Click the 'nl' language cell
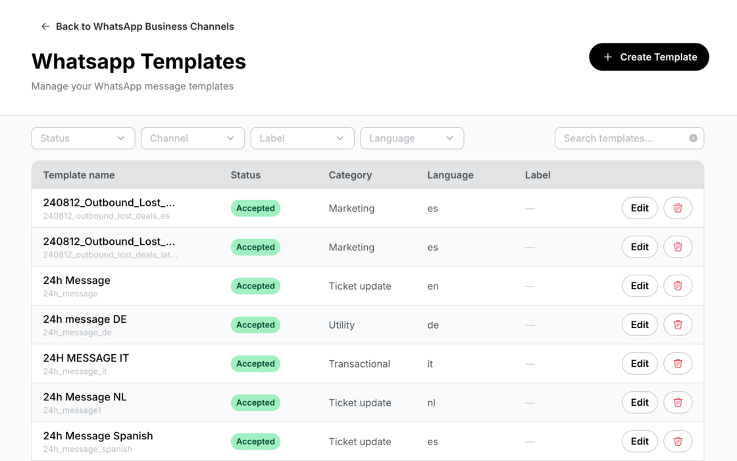The image size is (737, 461). pyautogui.click(x=432, y=402)
